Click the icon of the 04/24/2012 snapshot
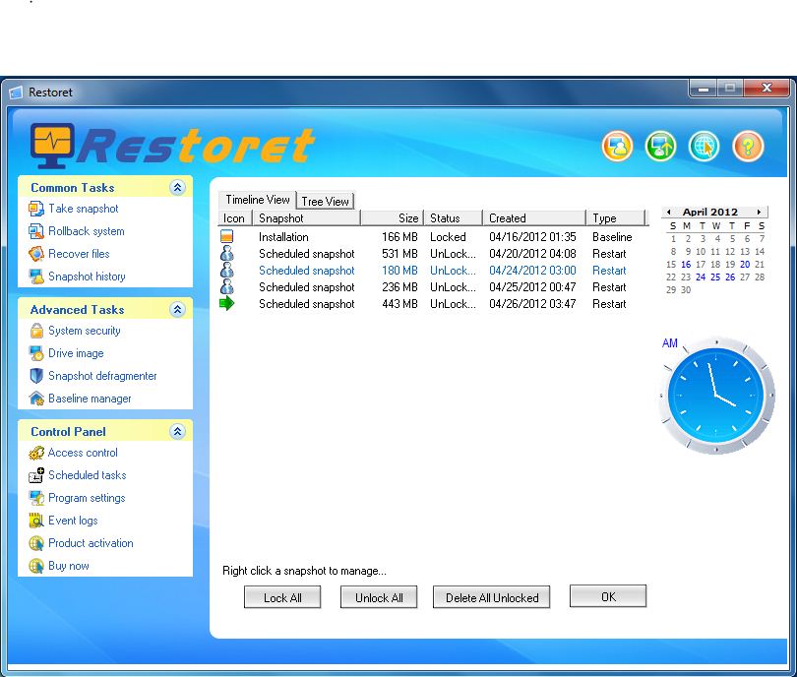Image resolution: width=797 pixels, height=677 pixels. (x=226, y=270)
